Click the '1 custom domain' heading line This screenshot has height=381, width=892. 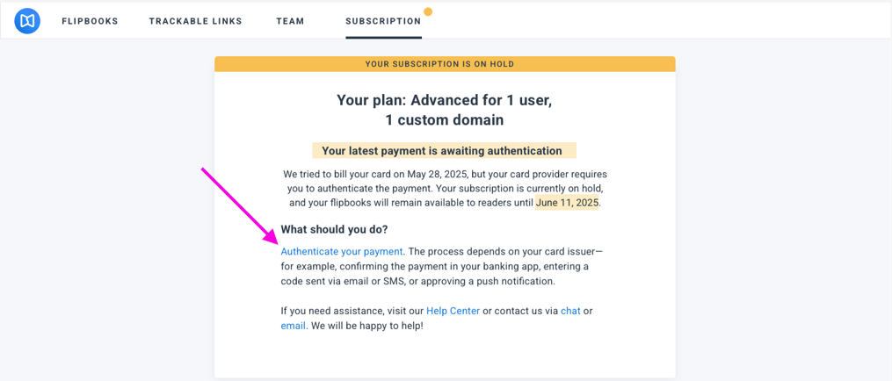[444, 120]
